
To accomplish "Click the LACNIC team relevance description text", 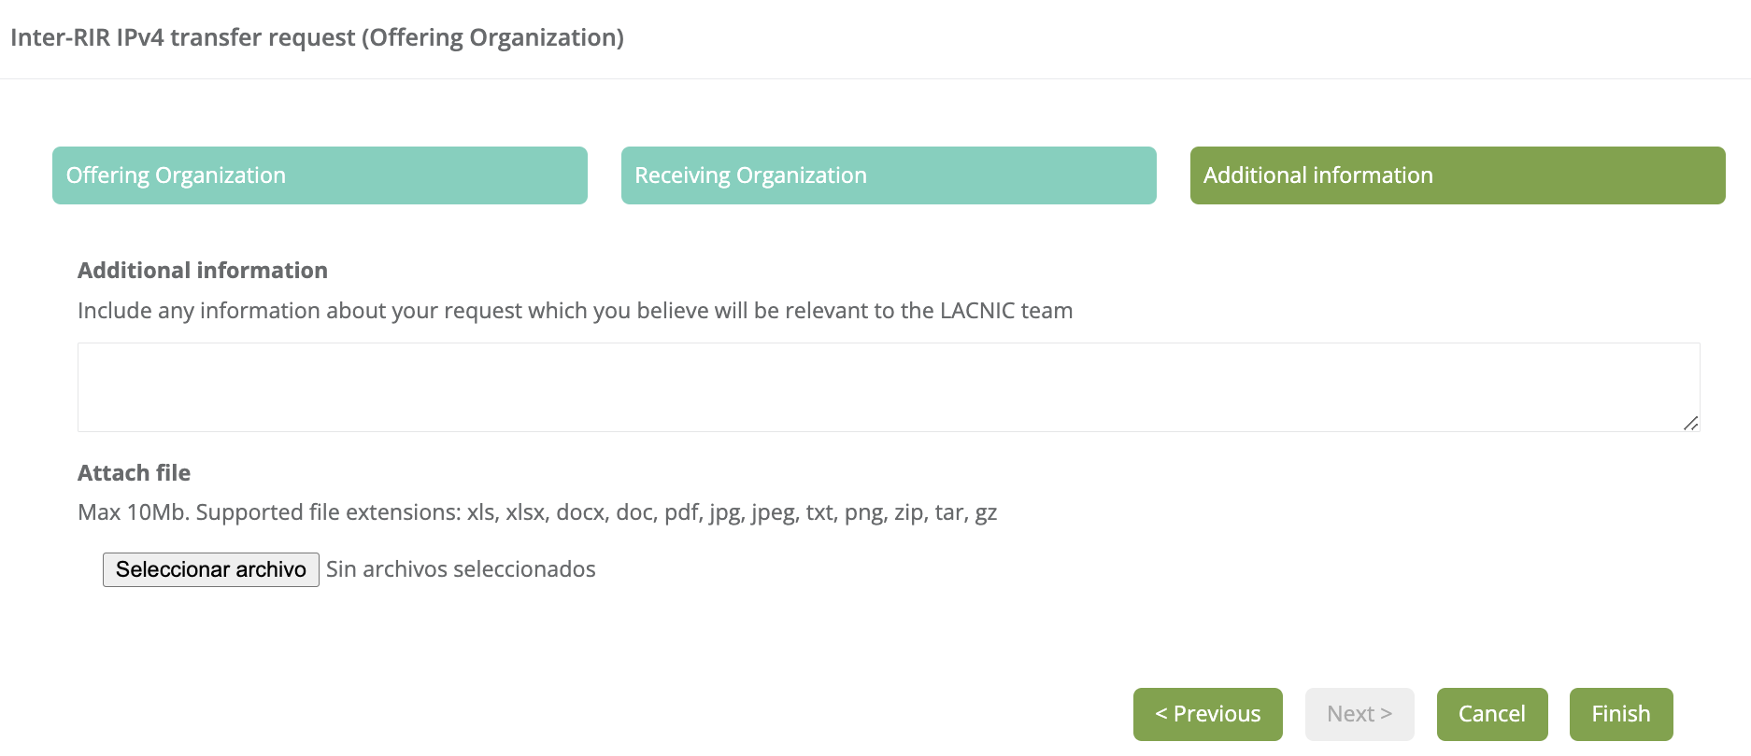I will click(x=575, y=310).
